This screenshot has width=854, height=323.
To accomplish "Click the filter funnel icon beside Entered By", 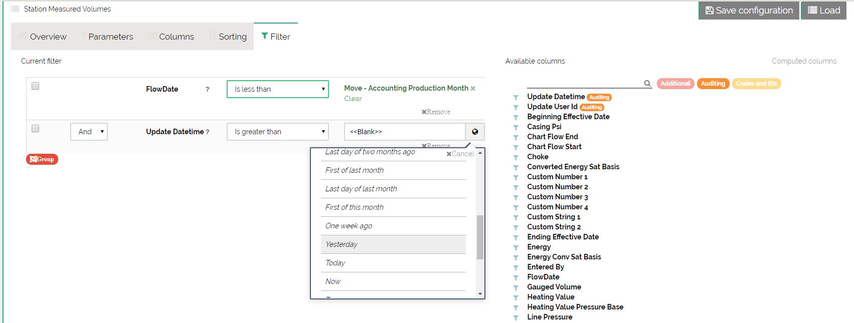I will pos(516,267).
